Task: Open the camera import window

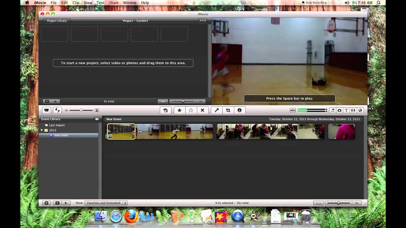Action: pyautogui.click(x=47, y=110)
